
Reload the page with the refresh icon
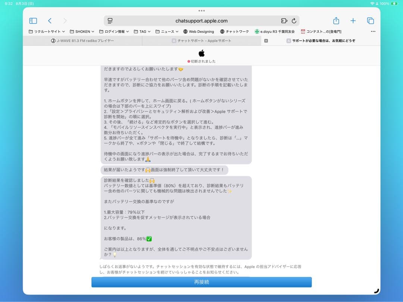click(x=294, y=21)
